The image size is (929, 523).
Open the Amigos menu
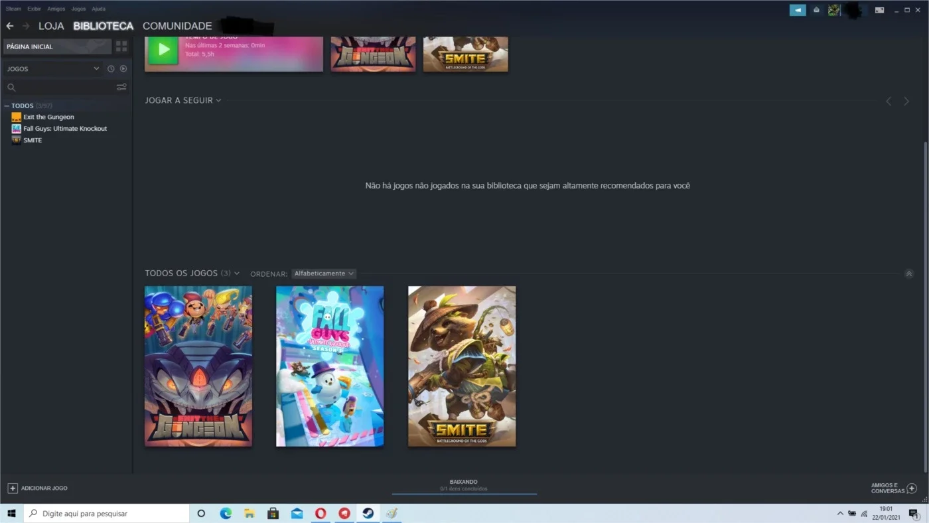click(x=56, y=9)
